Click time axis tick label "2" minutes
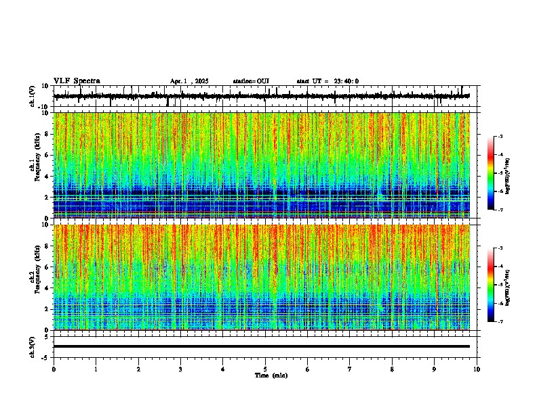Image resolution: width=537 pixels, height=414 pixels. (x=138, y=369)
